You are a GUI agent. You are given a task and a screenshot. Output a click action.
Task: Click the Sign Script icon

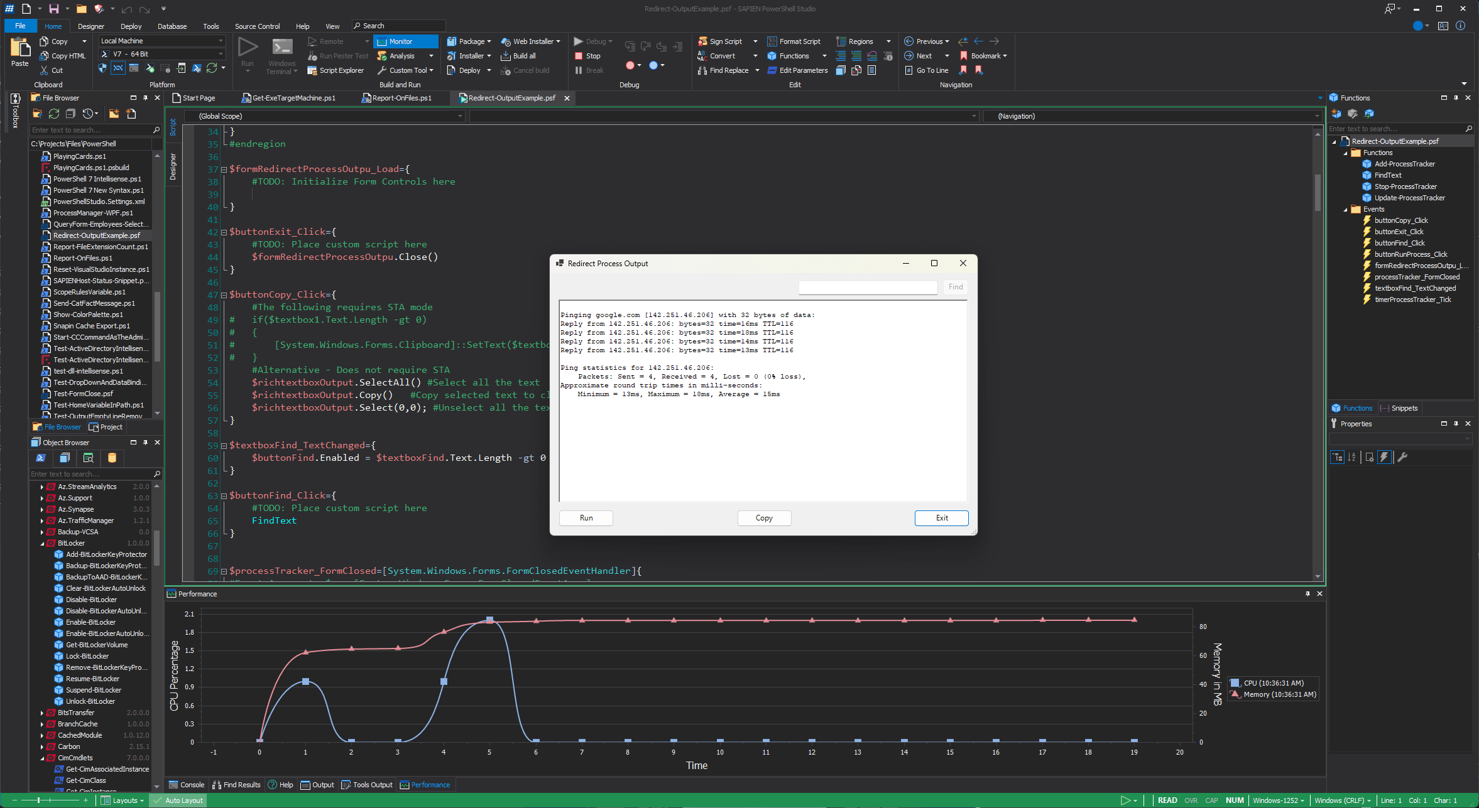click(x=702, y=41)
